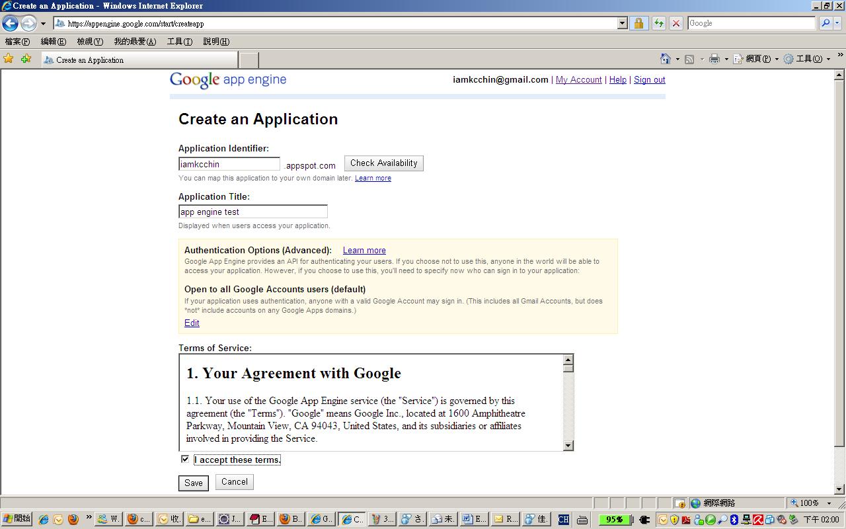
Task: Click the page vertical scrollbar down arrow
Action: (839, 489)
